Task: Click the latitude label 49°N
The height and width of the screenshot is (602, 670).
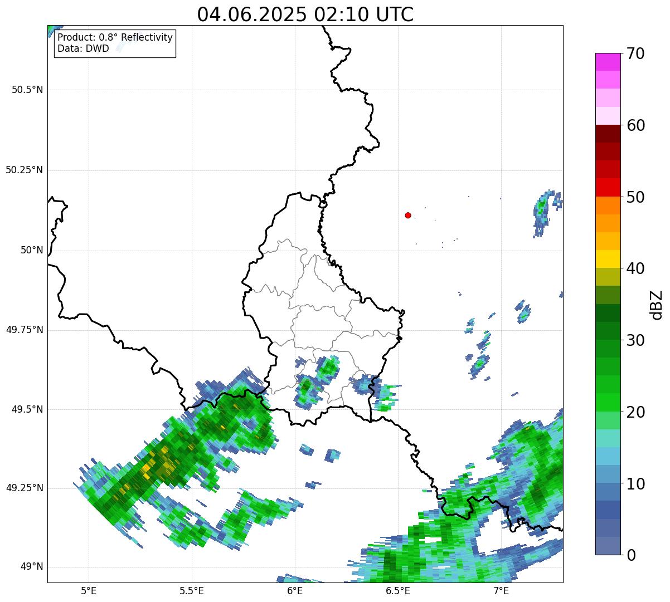Action: (32, 567)
